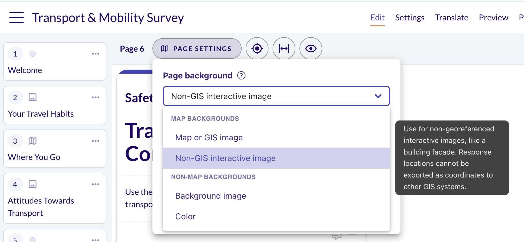
Task: Open more options for Where You Go
Action: (x=96, y=141)
